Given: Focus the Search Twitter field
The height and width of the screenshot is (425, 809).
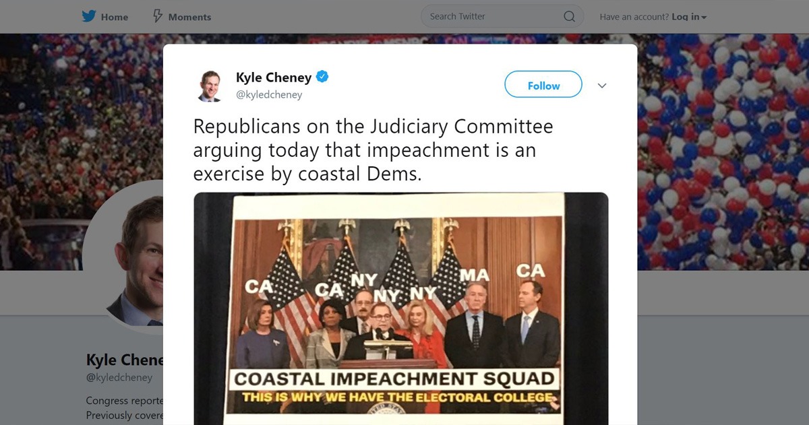Looking at the screenshot, I should click(502, 16).
